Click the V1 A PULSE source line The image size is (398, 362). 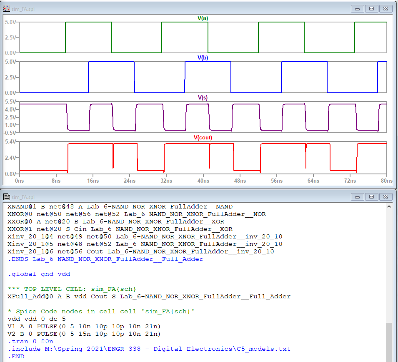tap(84, 327)
